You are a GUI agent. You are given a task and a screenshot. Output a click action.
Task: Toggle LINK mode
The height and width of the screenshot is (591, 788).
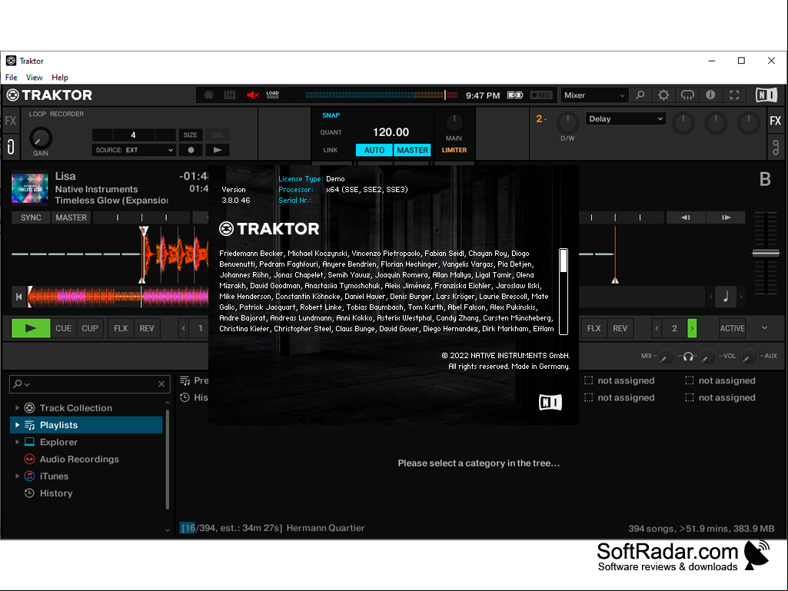click(x=330, y=150)
